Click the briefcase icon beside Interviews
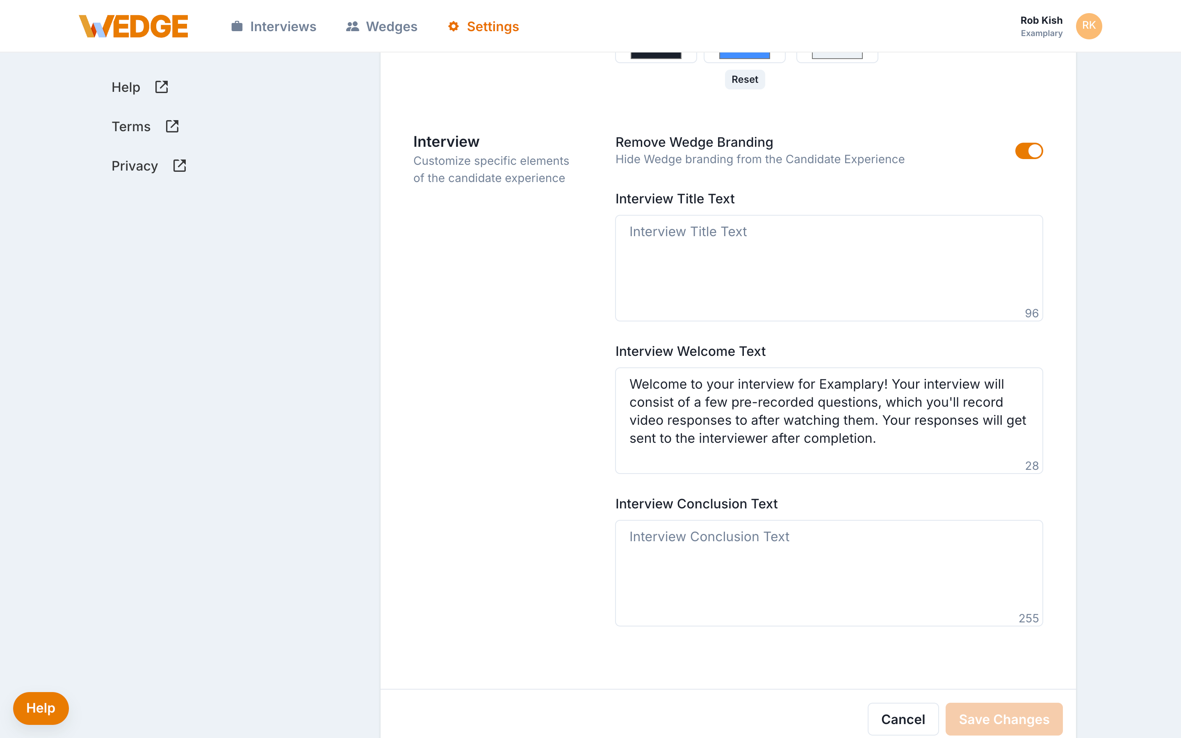The width and height of the screenshot is (1181, 738). [236, 26]
